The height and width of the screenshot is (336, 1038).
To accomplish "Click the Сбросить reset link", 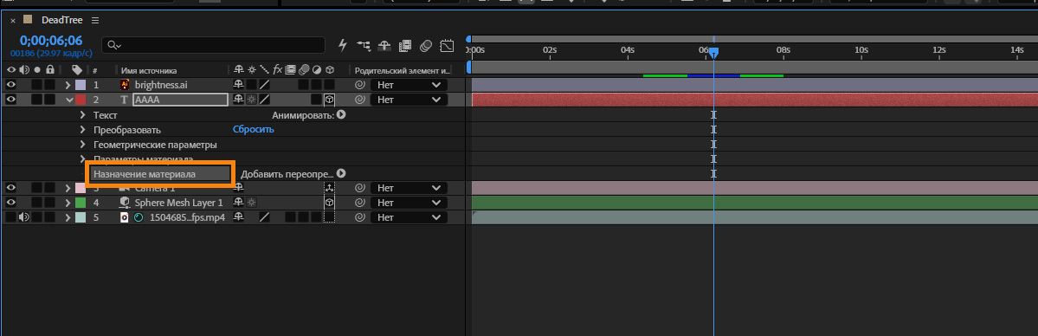I will 253,129.
